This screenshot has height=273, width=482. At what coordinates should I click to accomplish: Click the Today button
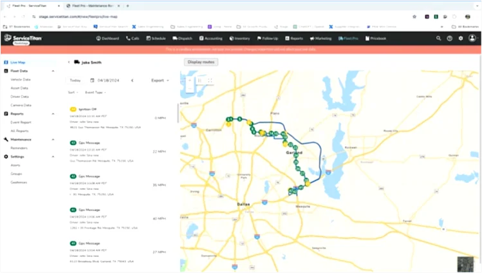pos(75,80)
